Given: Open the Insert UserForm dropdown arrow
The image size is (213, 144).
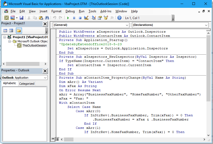Looking at the screenshot, I should pos(17,18).
